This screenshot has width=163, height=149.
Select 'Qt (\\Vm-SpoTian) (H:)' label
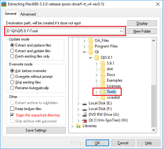[x=108, y=120]
